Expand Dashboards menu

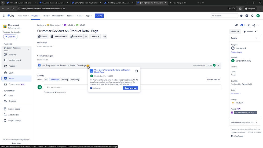(x=58, y=16)
